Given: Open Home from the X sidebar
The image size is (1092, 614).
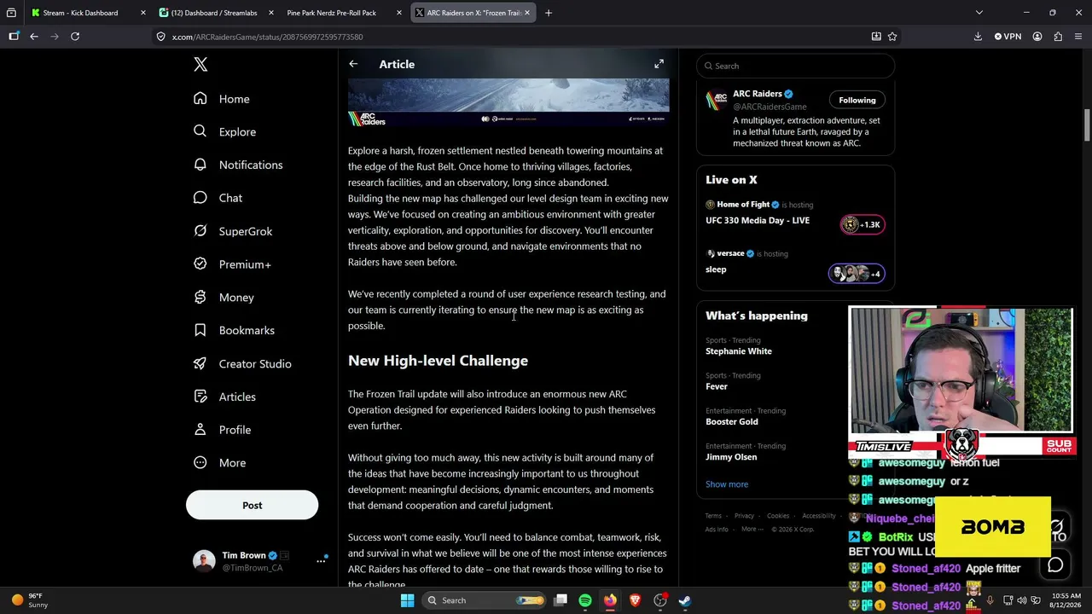Looking at the screenshot, I should point(221,99).
